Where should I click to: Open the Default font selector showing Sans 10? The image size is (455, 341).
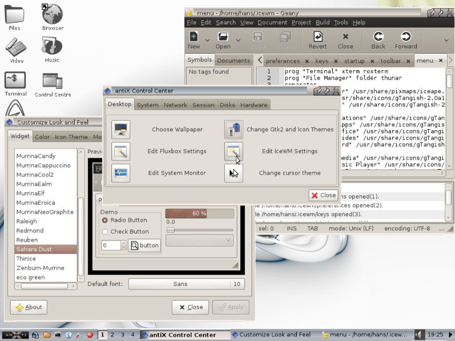click(187, 284)
